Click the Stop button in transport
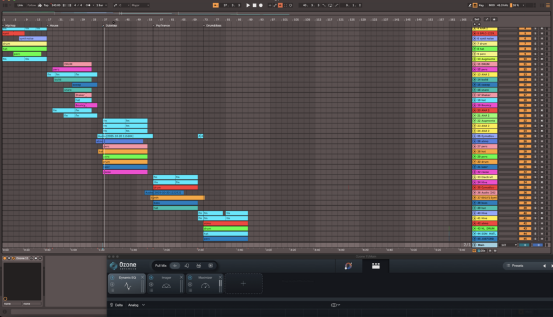Image resolution: width=553 pixels, height=317 pixels. point(254,5)
